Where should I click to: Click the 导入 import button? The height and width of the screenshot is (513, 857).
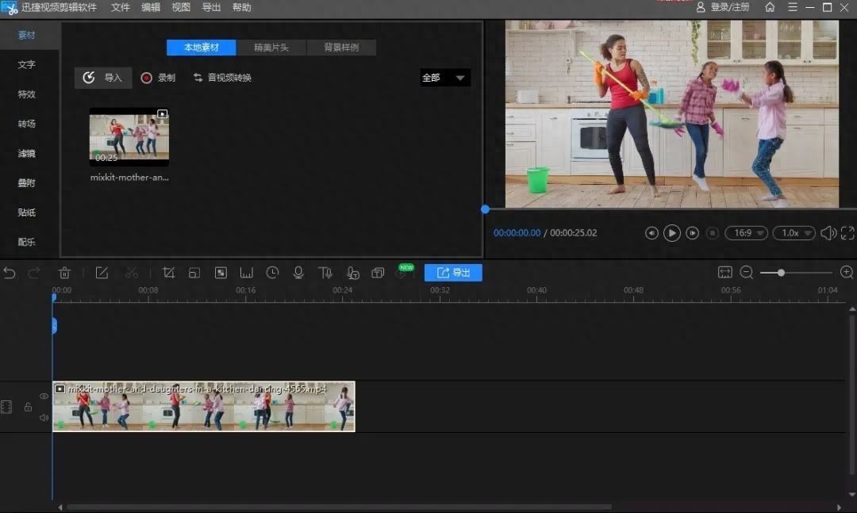102,78
